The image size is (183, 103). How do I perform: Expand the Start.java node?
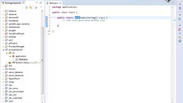13,60
